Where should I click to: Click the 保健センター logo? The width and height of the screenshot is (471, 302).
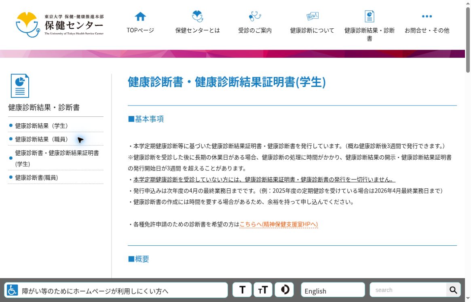click(x=59, y=25)
